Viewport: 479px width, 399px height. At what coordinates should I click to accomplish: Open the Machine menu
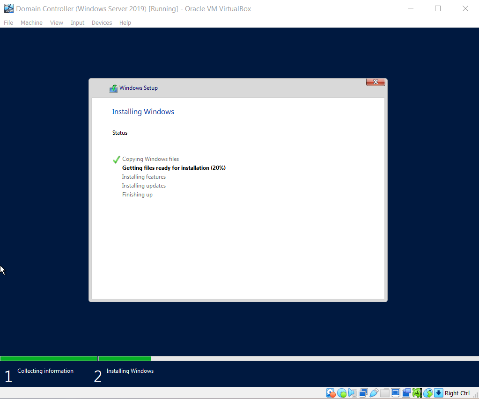pyautogui.click(x=31, y=22)
